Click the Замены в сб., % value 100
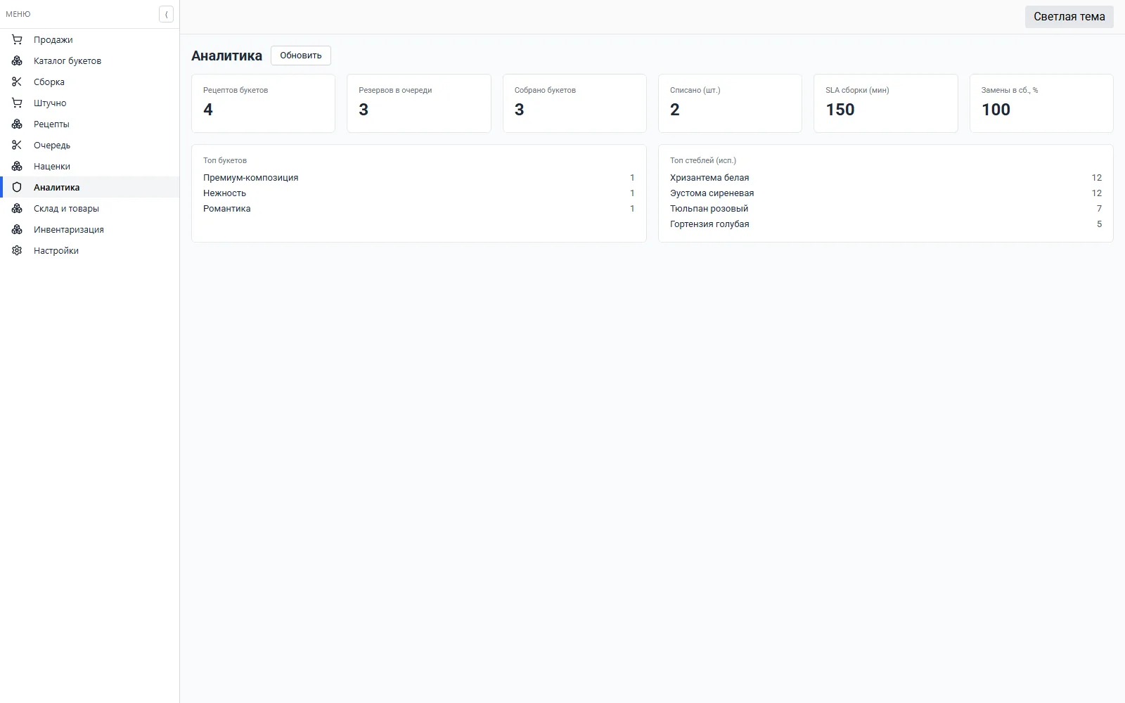This screenshot has width=1125, height=703. coord(996,110)
